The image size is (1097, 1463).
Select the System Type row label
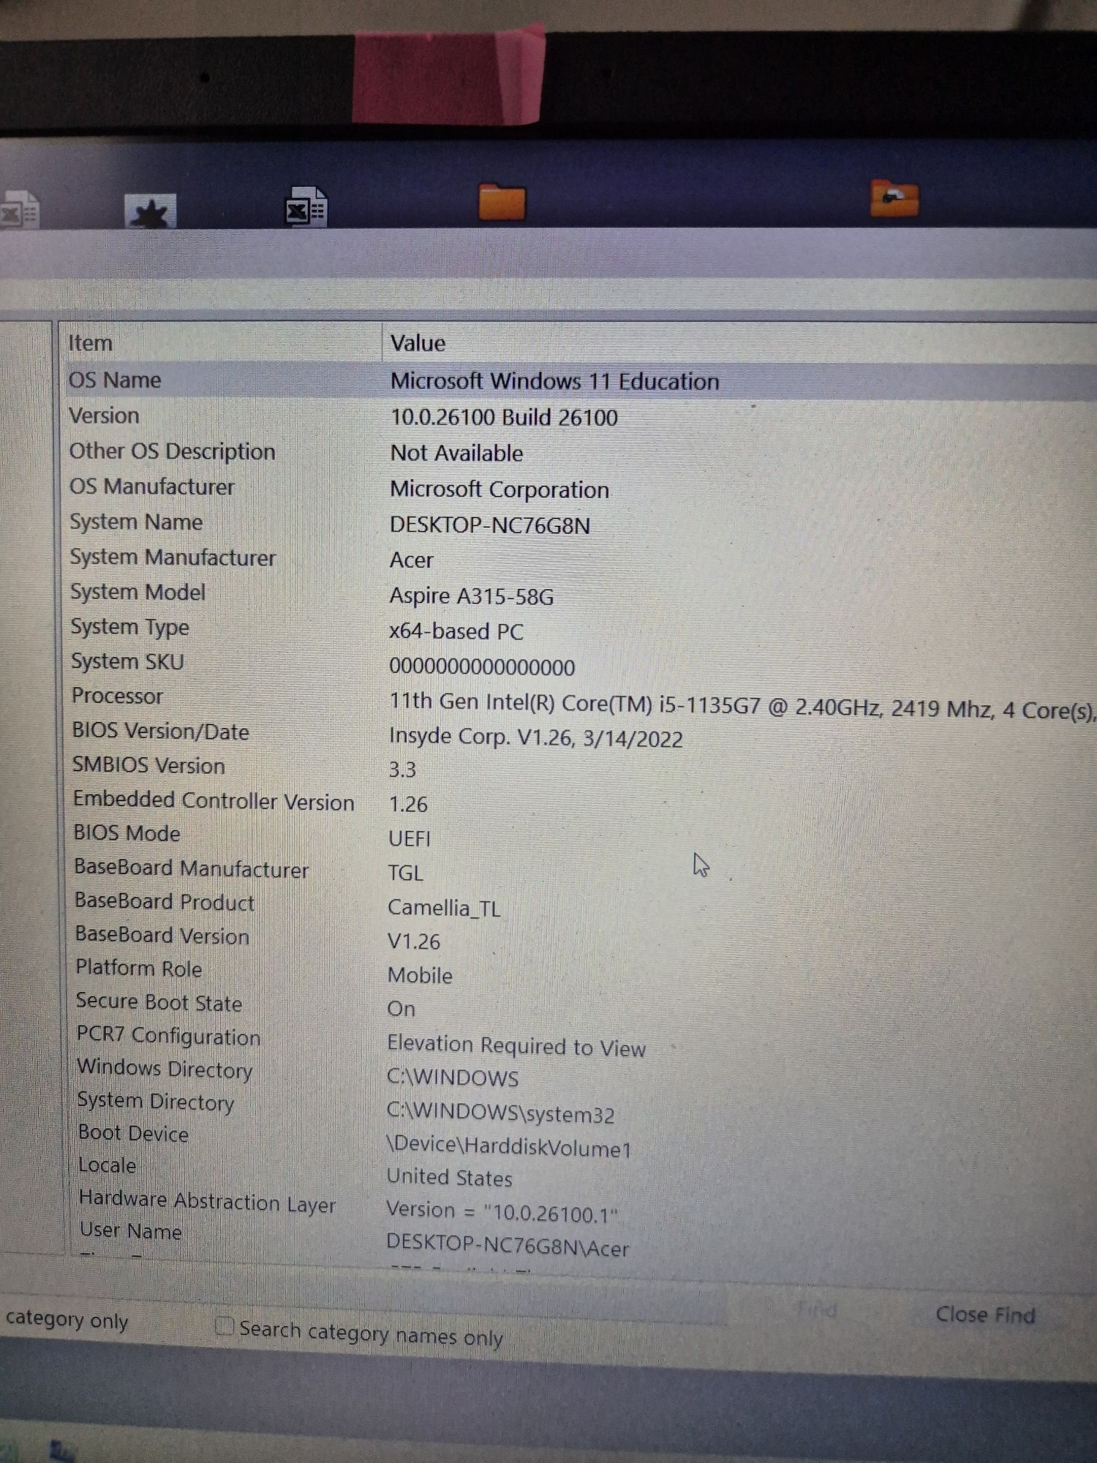pos(130,627)
